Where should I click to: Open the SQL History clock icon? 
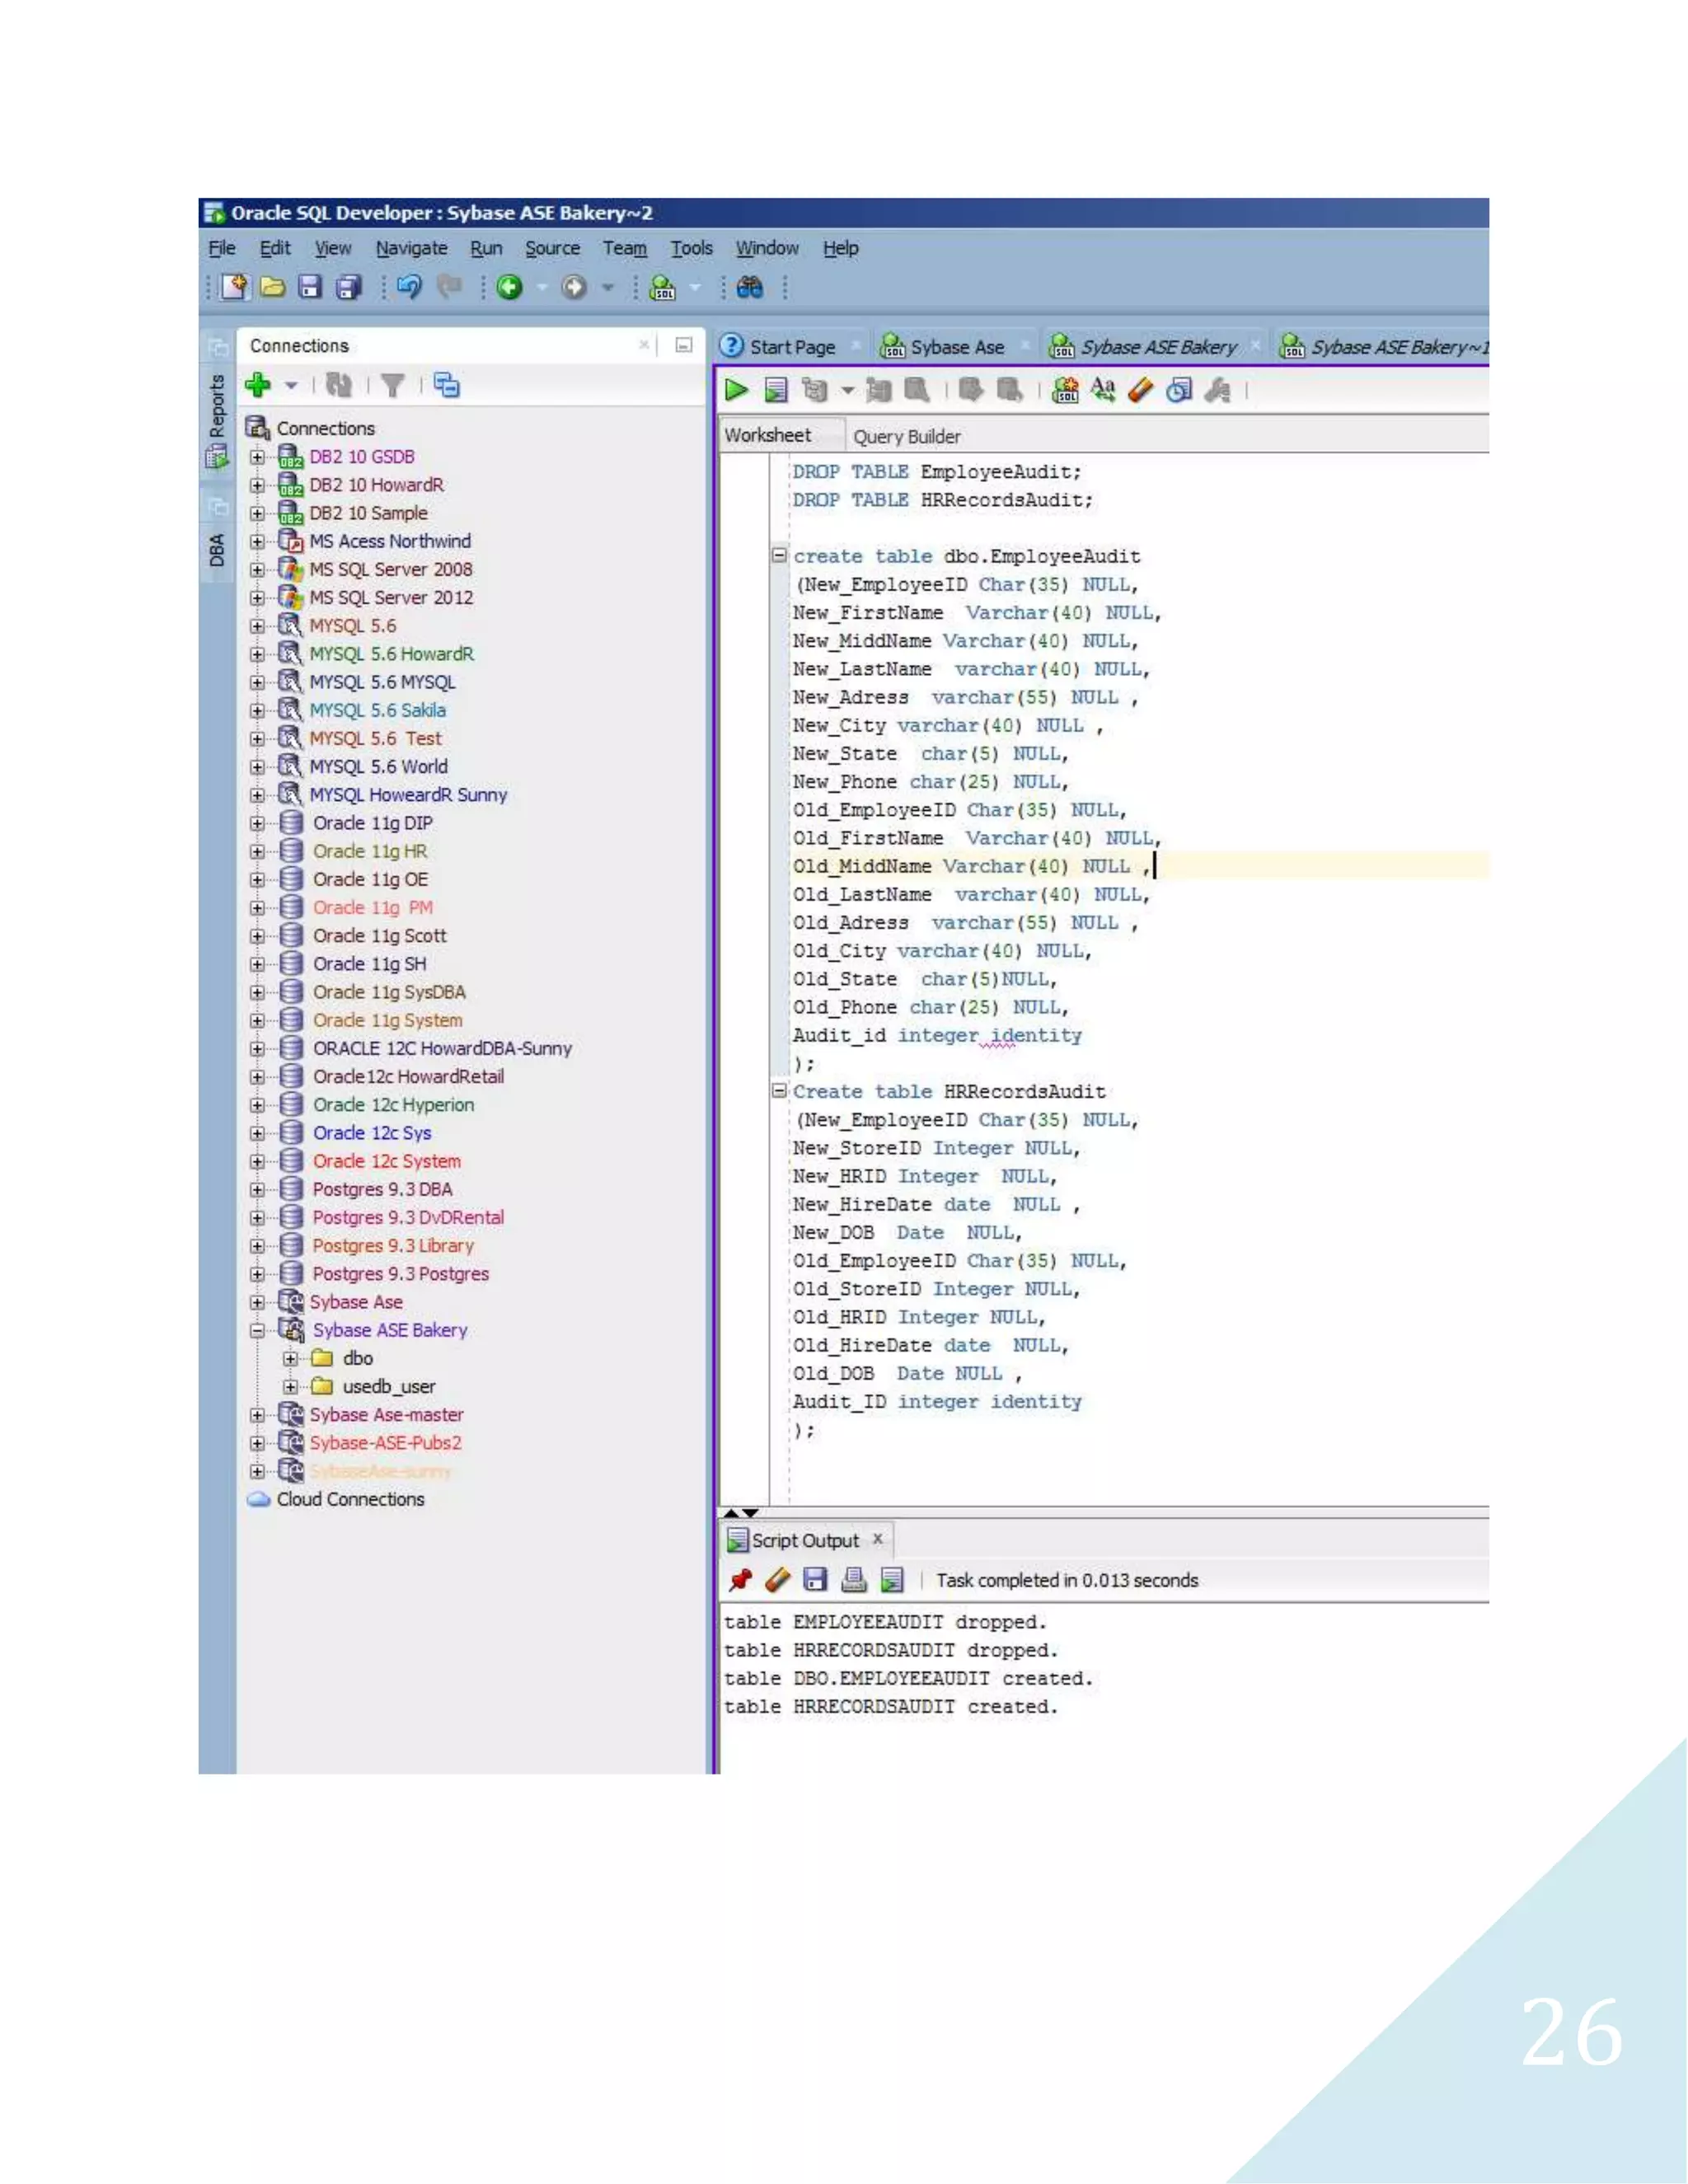(x=1179, y=390)
